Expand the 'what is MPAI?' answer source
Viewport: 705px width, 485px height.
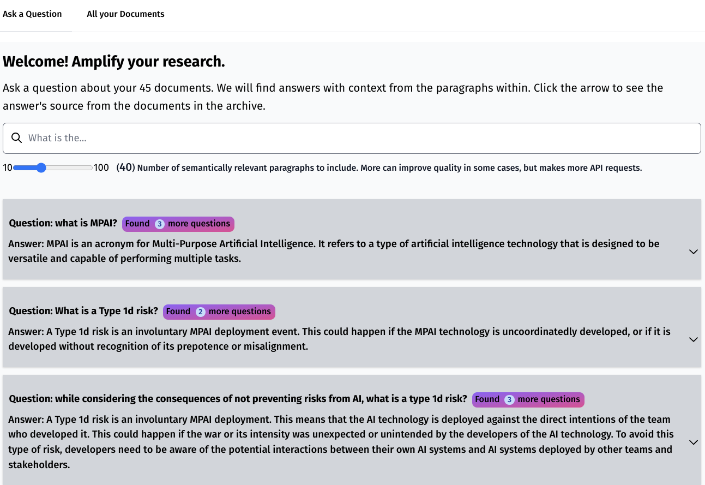click(x=693, y=252)
